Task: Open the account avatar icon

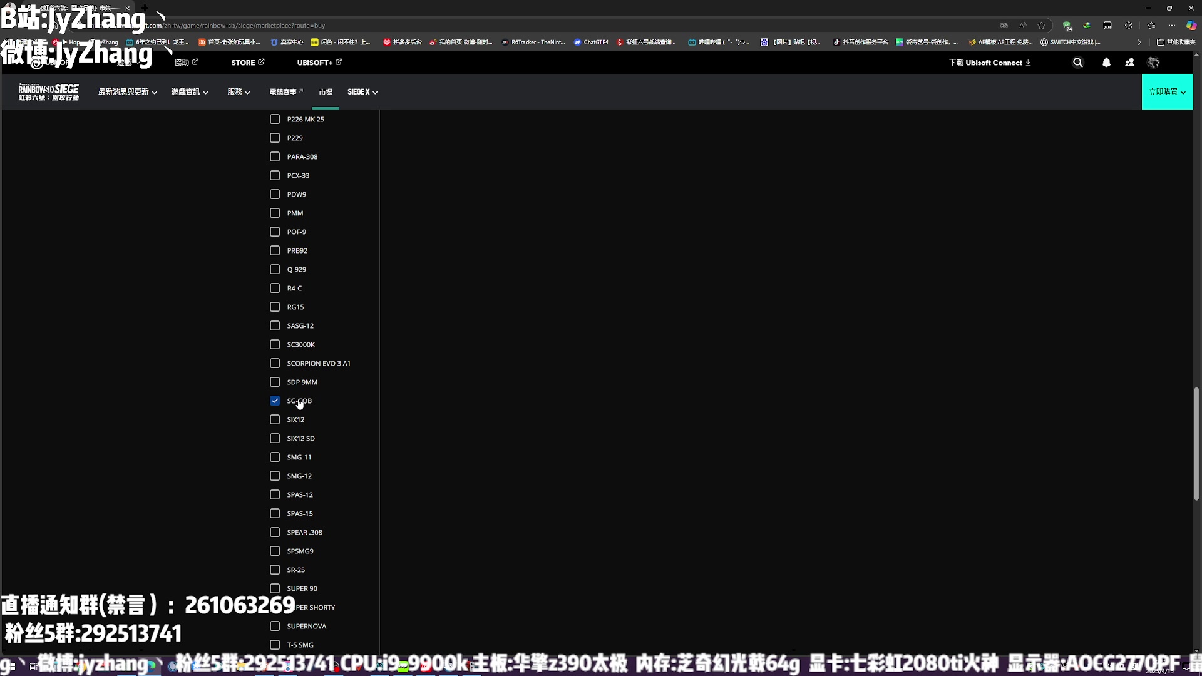Action: tap(1153, 63)
